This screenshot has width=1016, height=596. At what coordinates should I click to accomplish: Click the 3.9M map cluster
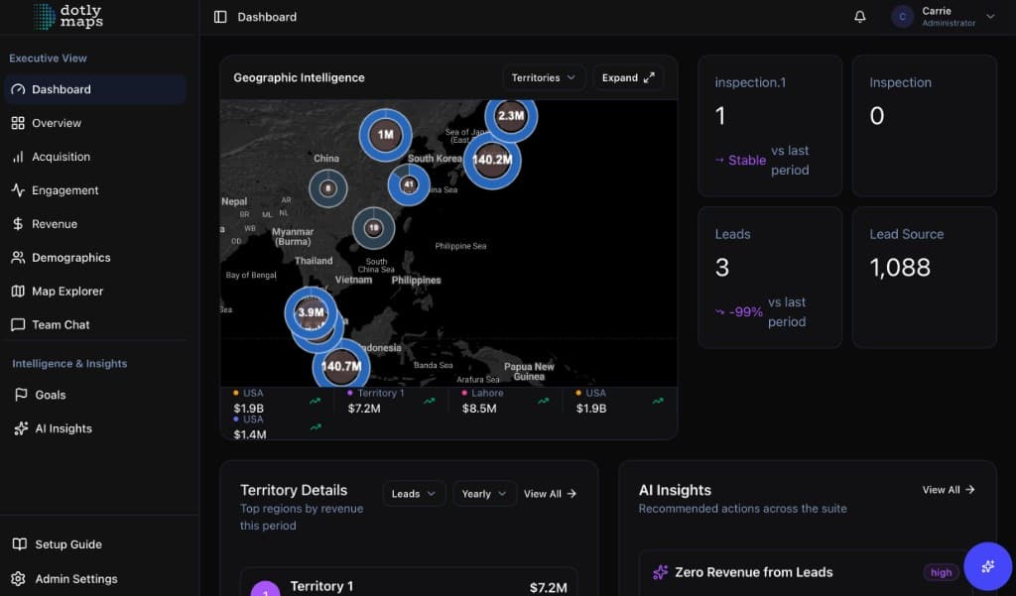(311, 312)
